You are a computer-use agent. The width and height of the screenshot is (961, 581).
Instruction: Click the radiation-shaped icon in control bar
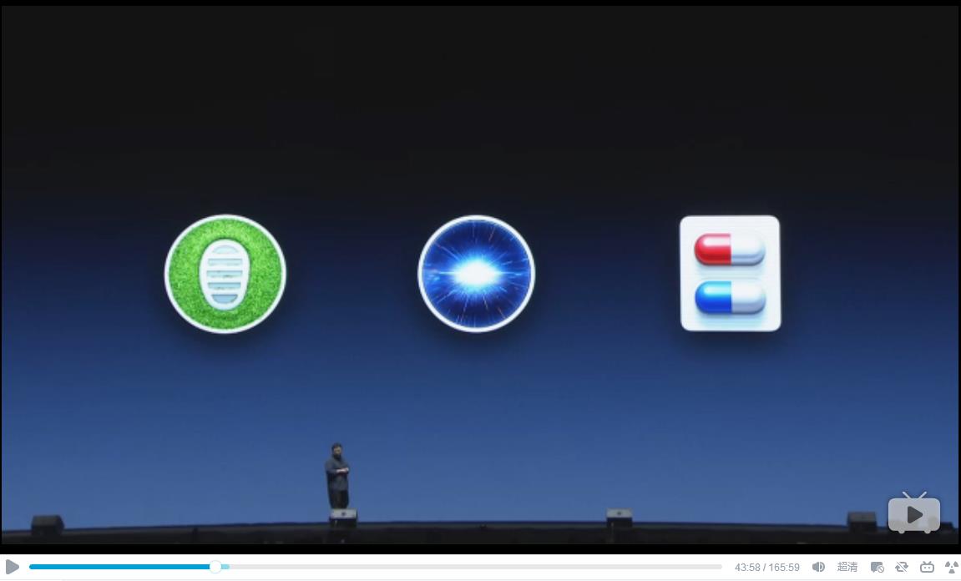click(952, 567)
